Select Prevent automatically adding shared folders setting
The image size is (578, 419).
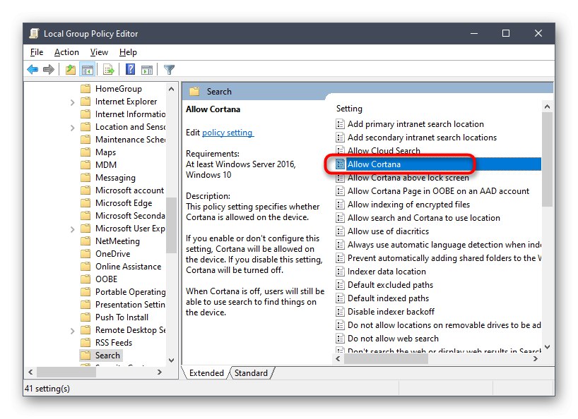click(444, 258)
